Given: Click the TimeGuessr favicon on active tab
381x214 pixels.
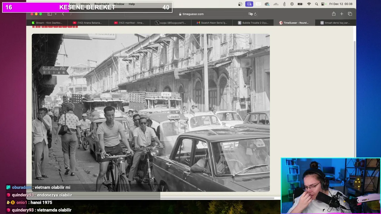Looking at the screenshot, I should point(281,23).
